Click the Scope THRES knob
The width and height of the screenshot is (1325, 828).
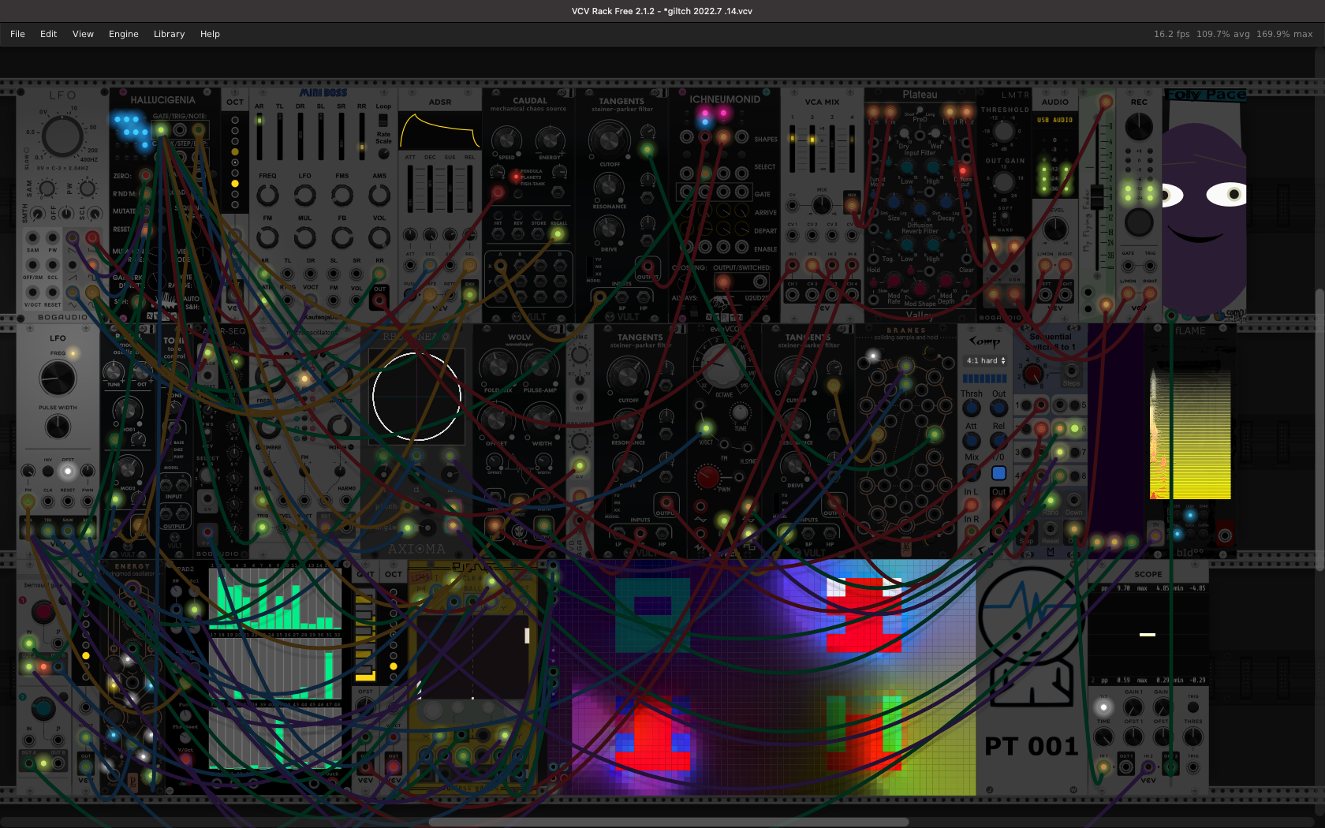(x=1192, y=737)
